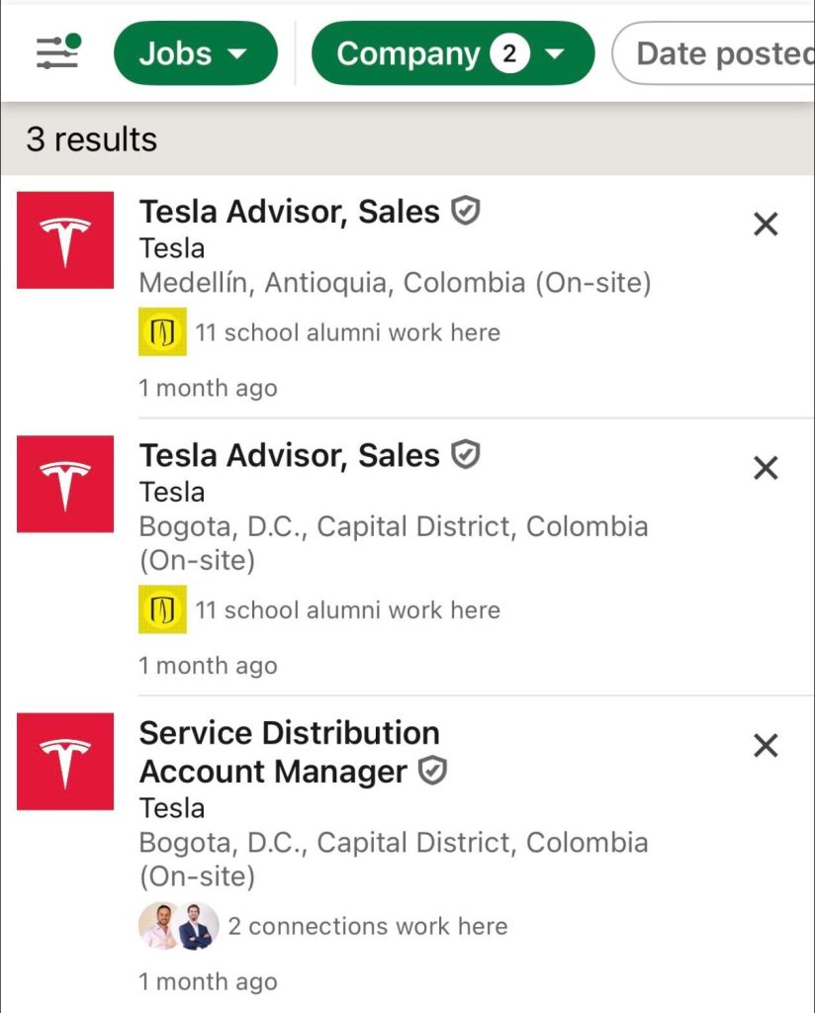
Task: Dismiss the Bogota Tesla Advisor, Sales job
Action: pyautogui.click(x=766, y=468)
